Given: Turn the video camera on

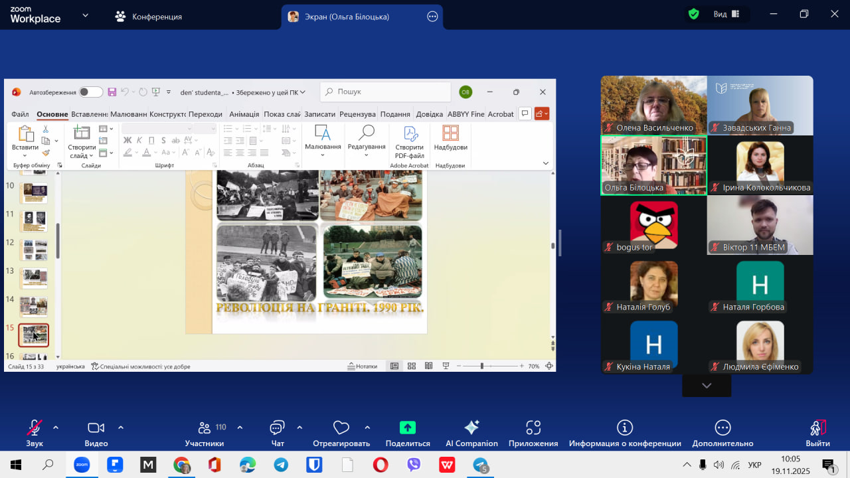Looking at the screenshot, I should point(96,428).
